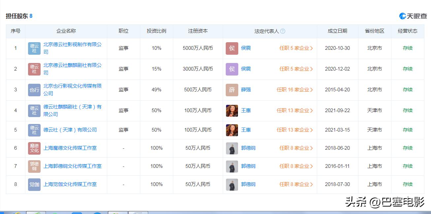
Task: Click the 德云社 logo beside 北京德云社影视制作有限公司
Action: pyautogui.click(x=34, y=48)
